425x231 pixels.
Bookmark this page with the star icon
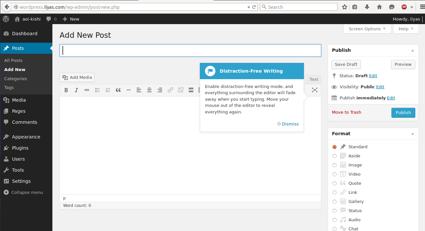click(x=345, y=7)
